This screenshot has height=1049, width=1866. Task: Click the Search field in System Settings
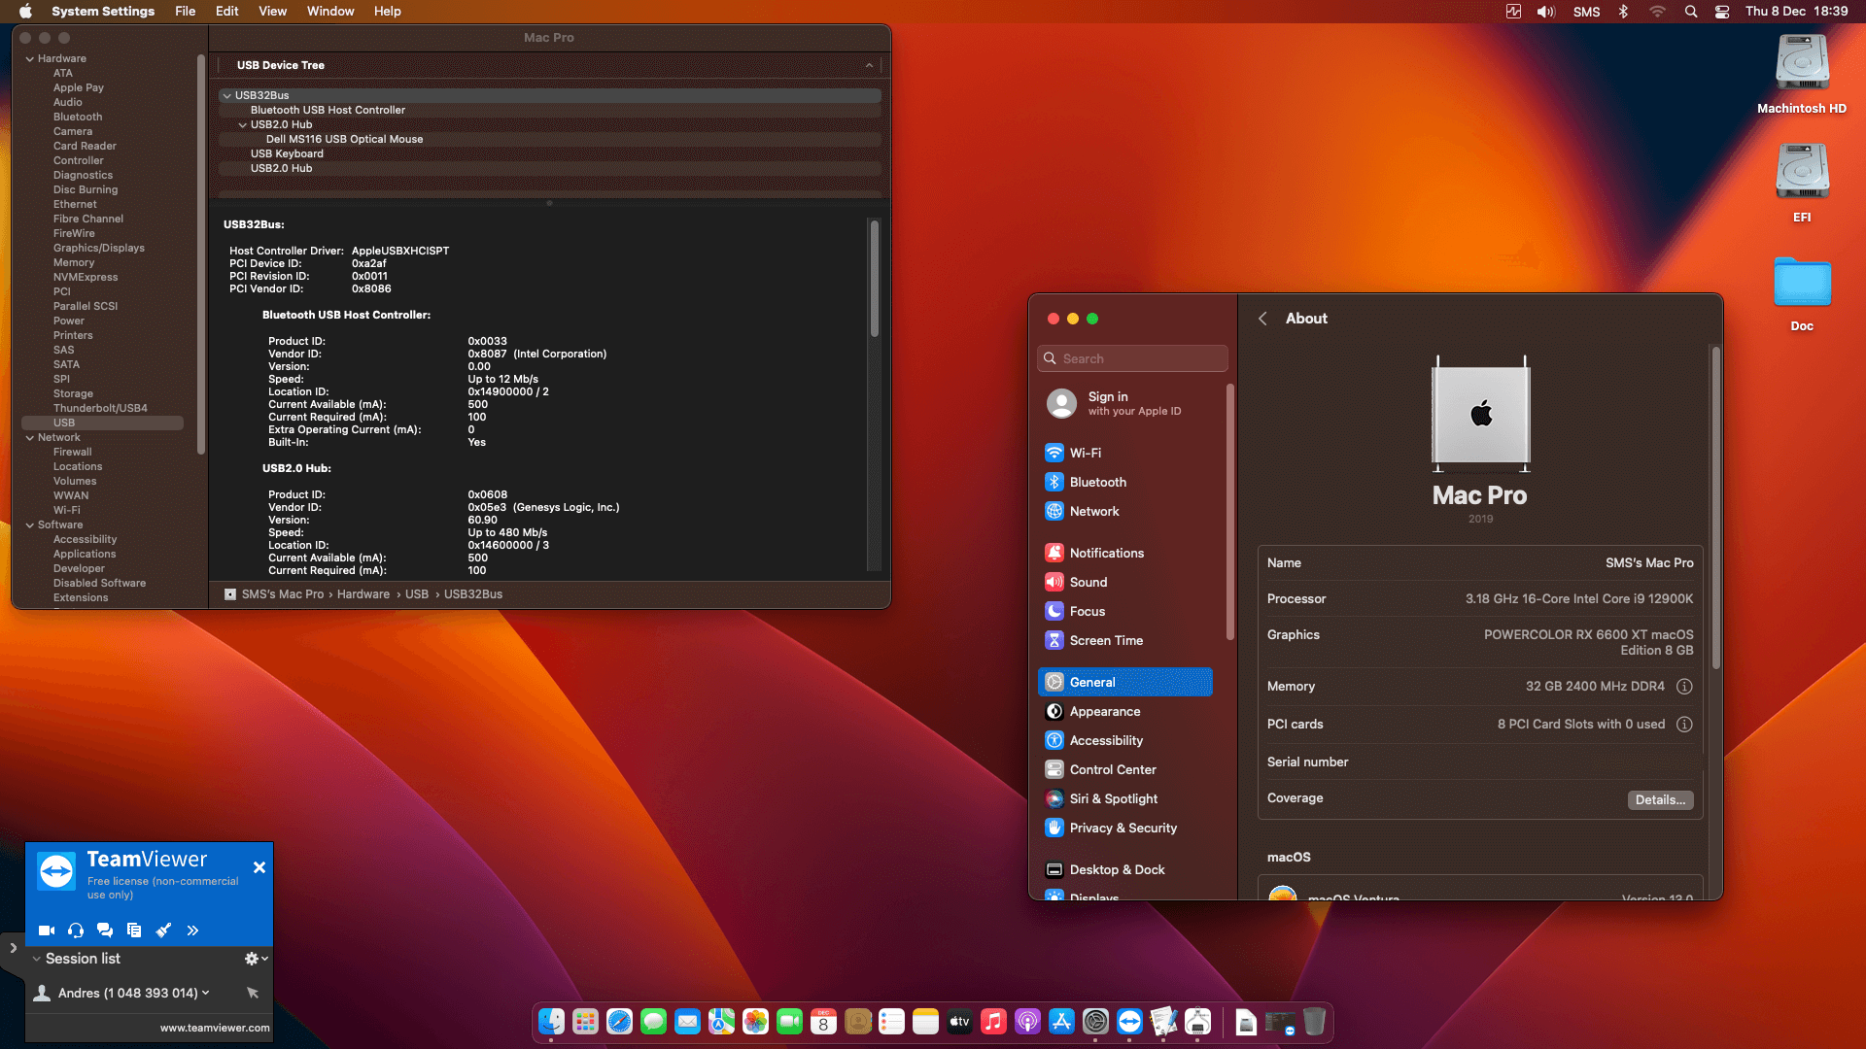pos(1132,359)
